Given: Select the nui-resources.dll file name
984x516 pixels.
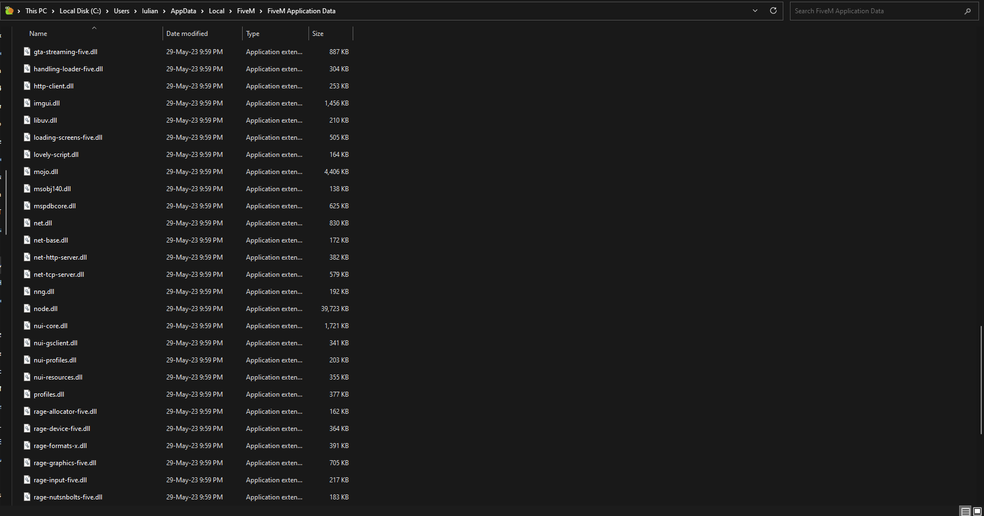Looking at the screenshot, I should pyautogui.click(x=58, y=377).
